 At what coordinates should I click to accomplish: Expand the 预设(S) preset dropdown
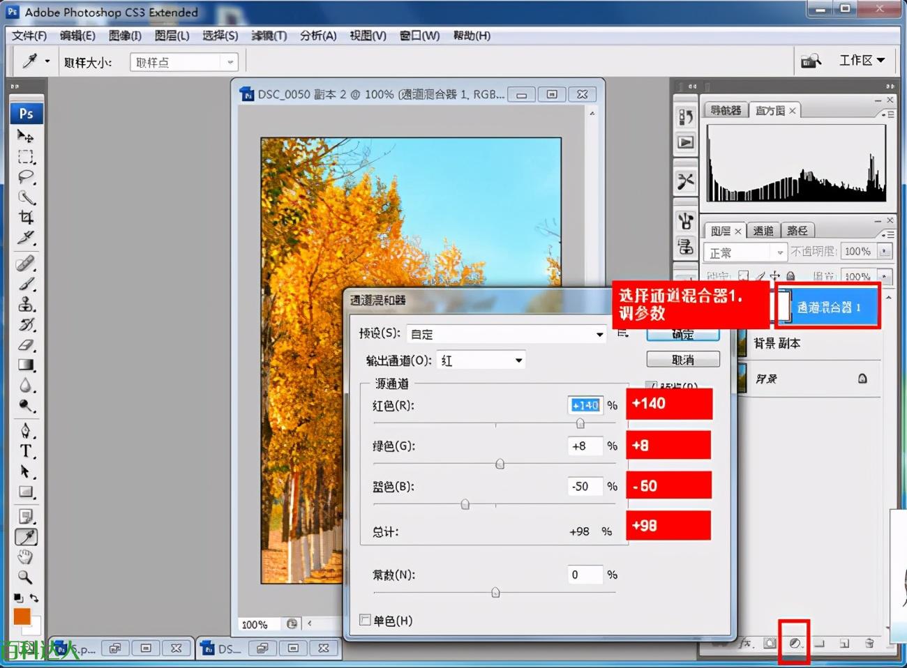[x=599, y=335]
